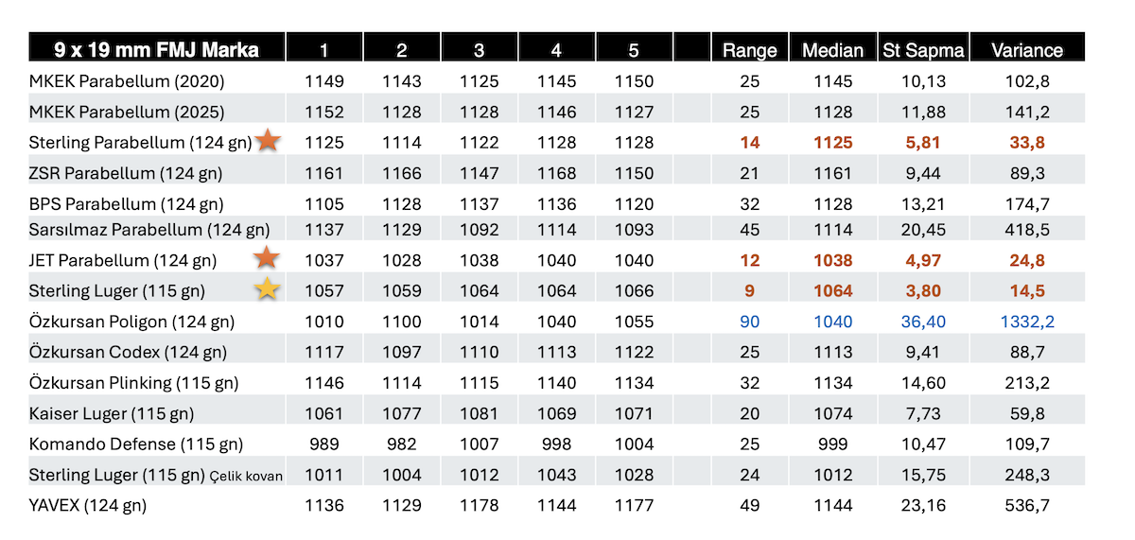
Task: Select the Range column header
Action: 749,50
